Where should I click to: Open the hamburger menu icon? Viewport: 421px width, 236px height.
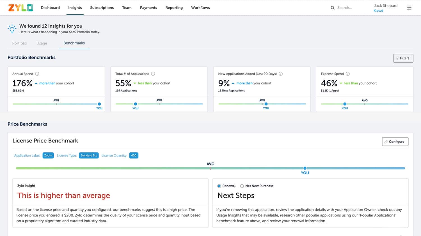409,8
